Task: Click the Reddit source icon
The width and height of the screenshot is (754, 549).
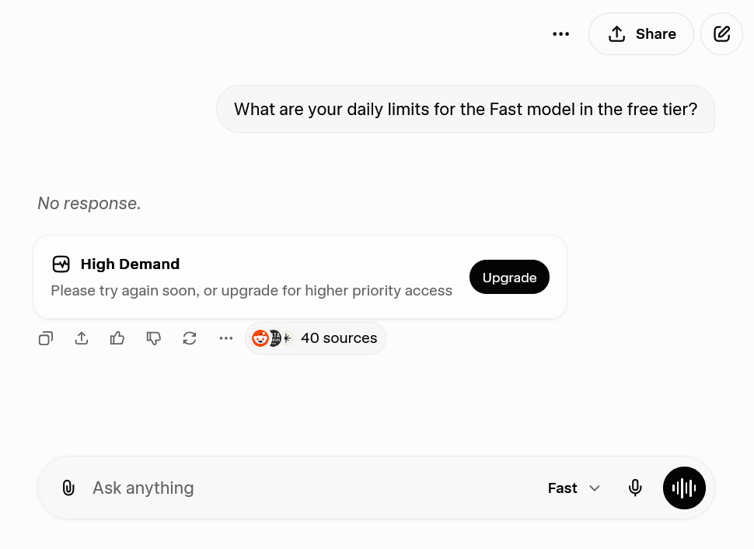Action: tap(260, 338)
